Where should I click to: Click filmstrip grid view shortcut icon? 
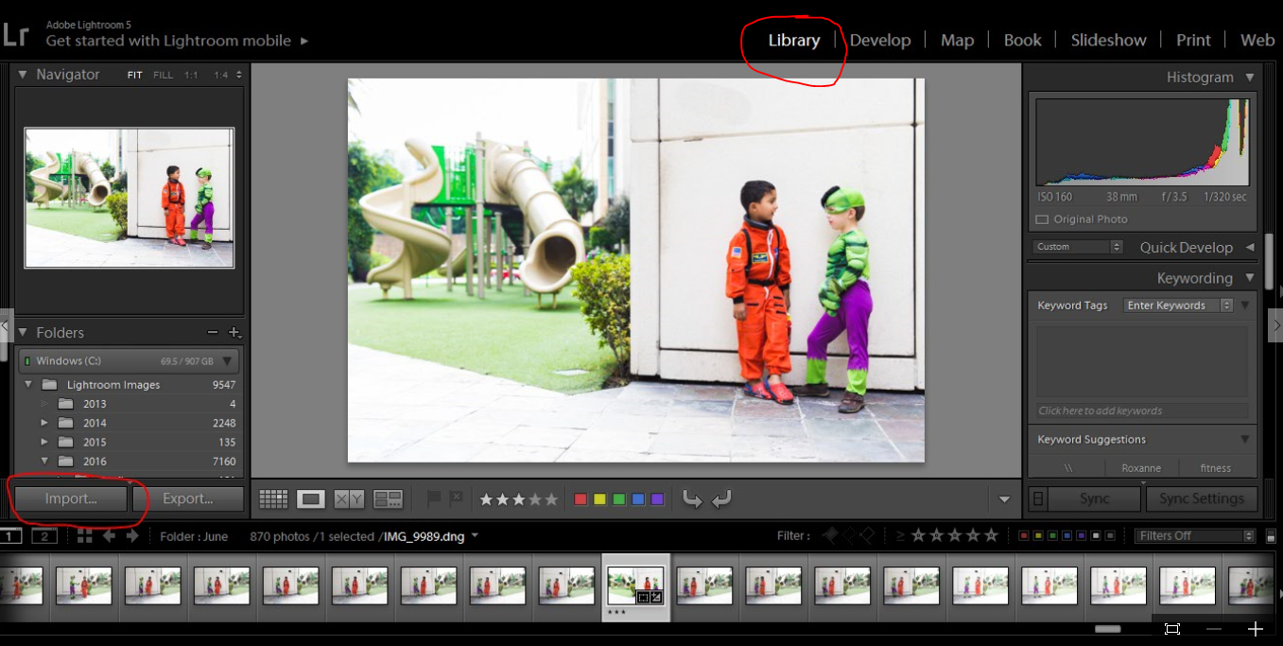click(84, 535)
